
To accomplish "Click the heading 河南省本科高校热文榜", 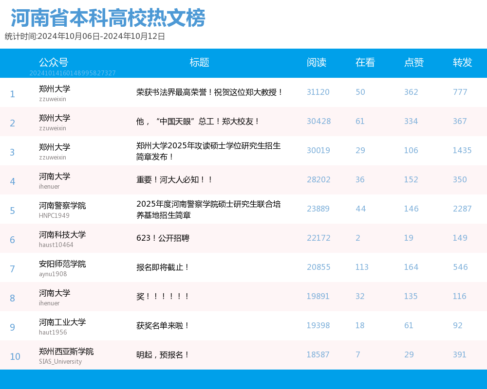I will 108,18.
